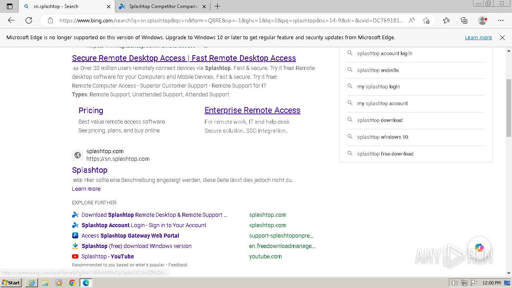The height and width of the screenshot is (288, 512).
Task: Open the Pricing sitelink
Action: point(91,110)
